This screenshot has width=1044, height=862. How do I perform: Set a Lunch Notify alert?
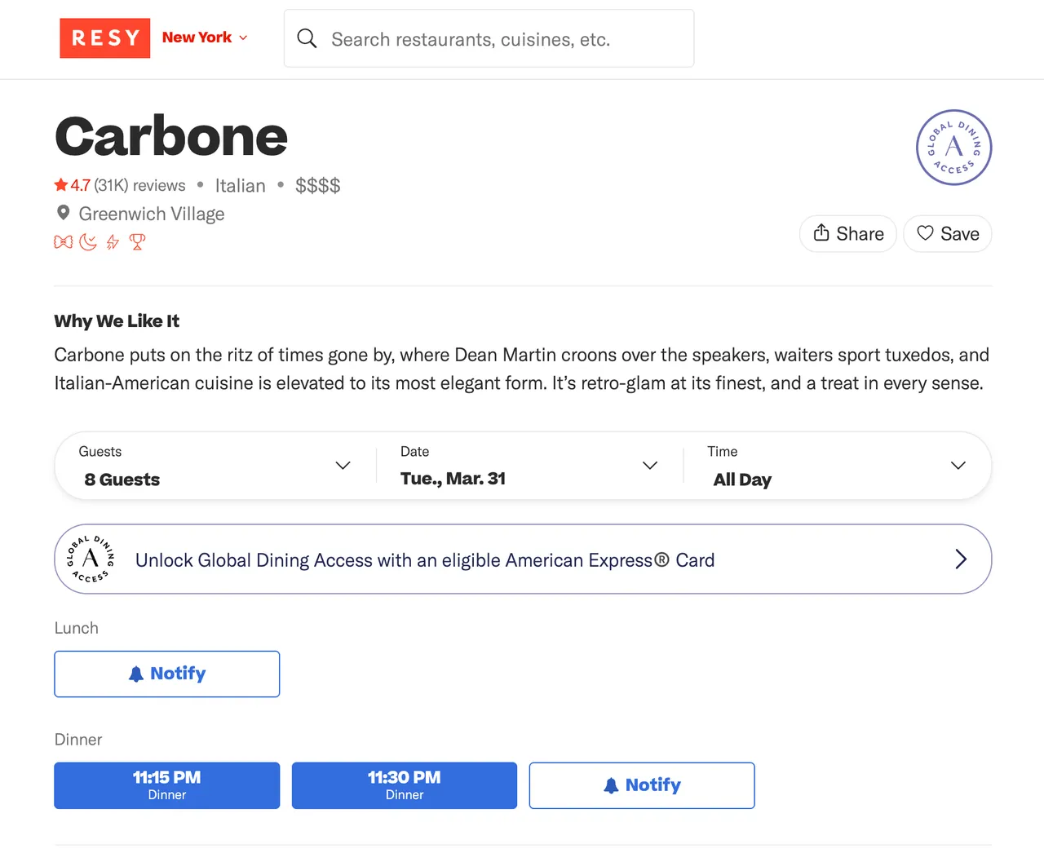pyautogui.click(x=166, y=674)
